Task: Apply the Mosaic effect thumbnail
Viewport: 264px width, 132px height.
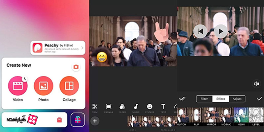Action: 226,117
